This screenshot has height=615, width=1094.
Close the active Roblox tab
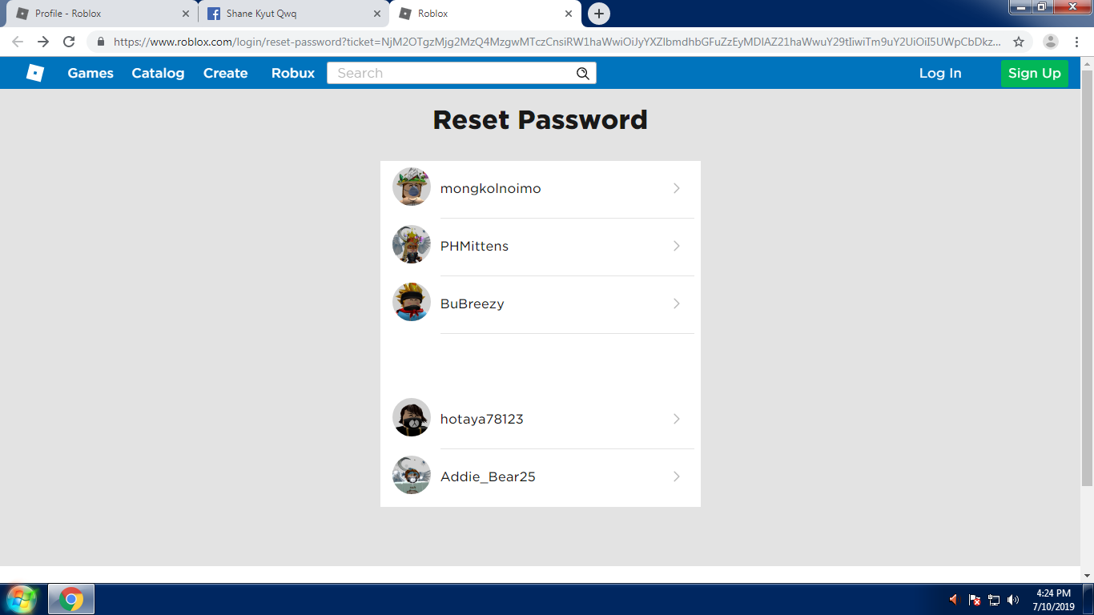pyautogui.click(x=569, y=14)
